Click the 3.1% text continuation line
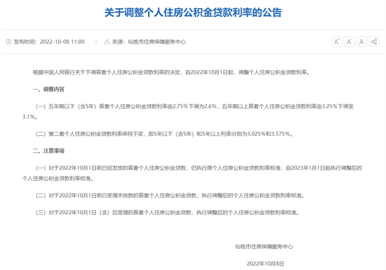Viewport: 386px width, 270px height. point(29,116)
